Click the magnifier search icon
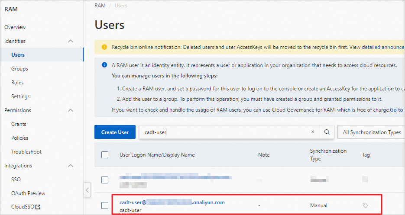Image resolution: width=405 pixels, height=215 pixels. coord(327,132)
